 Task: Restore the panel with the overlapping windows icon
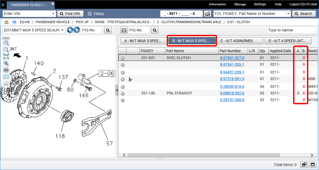(304, 164)
